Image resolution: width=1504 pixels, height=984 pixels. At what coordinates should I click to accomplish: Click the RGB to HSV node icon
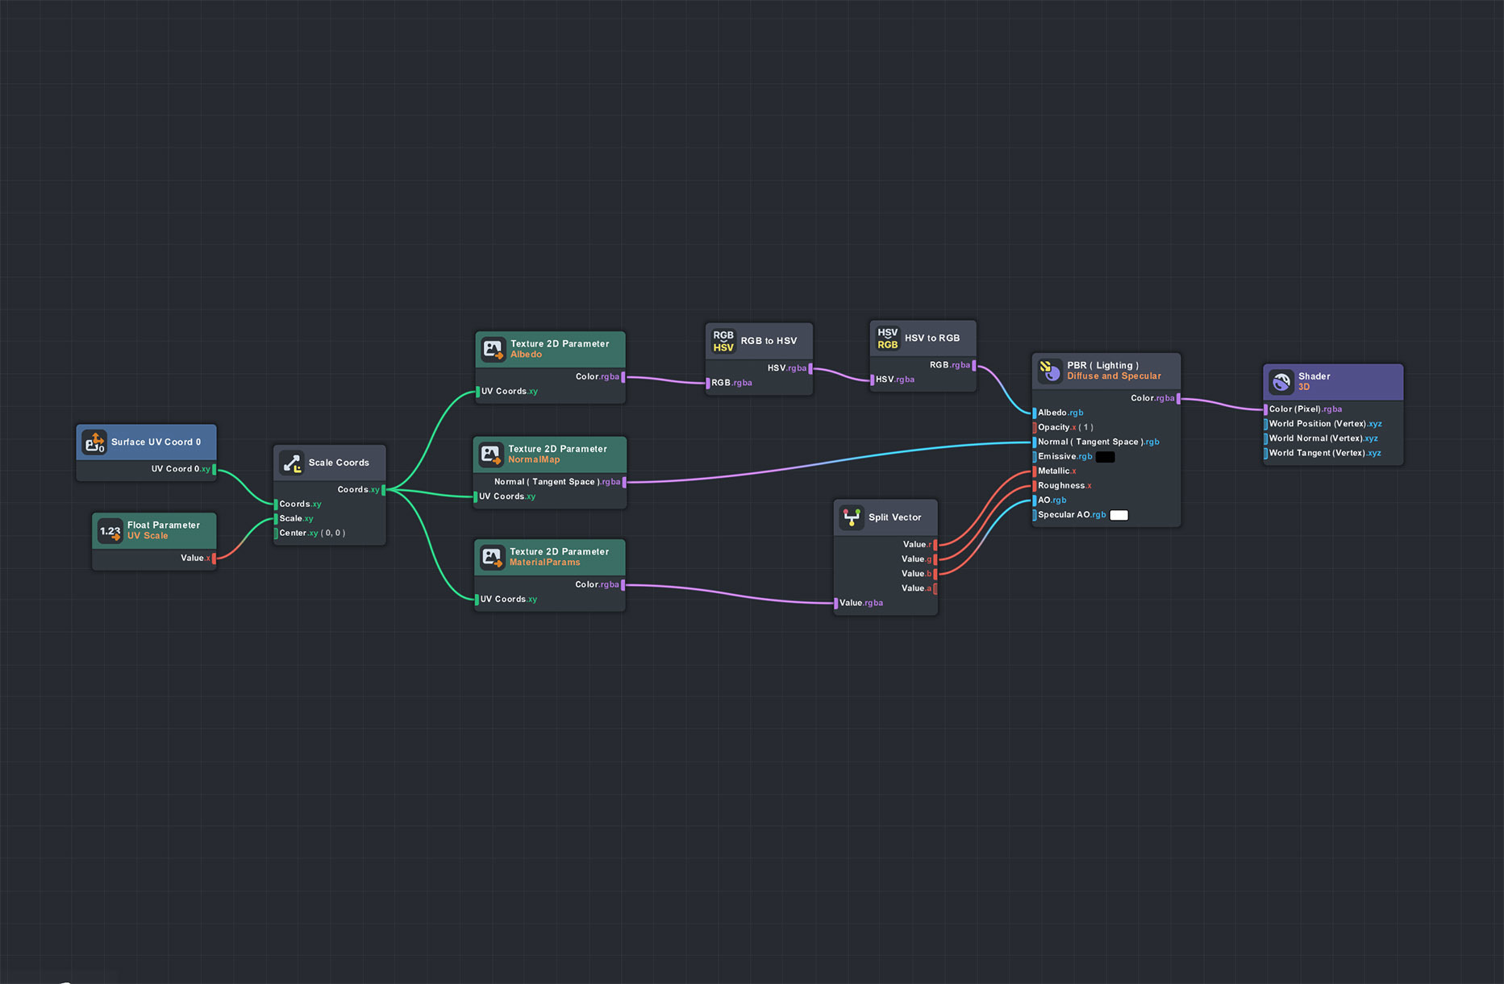click(723, 341)
